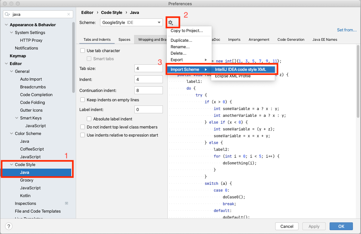Toggle the Smart tabs checkbox
Image resolution: width=361 pixels, height=234 pixels.
tap(89, 59)
